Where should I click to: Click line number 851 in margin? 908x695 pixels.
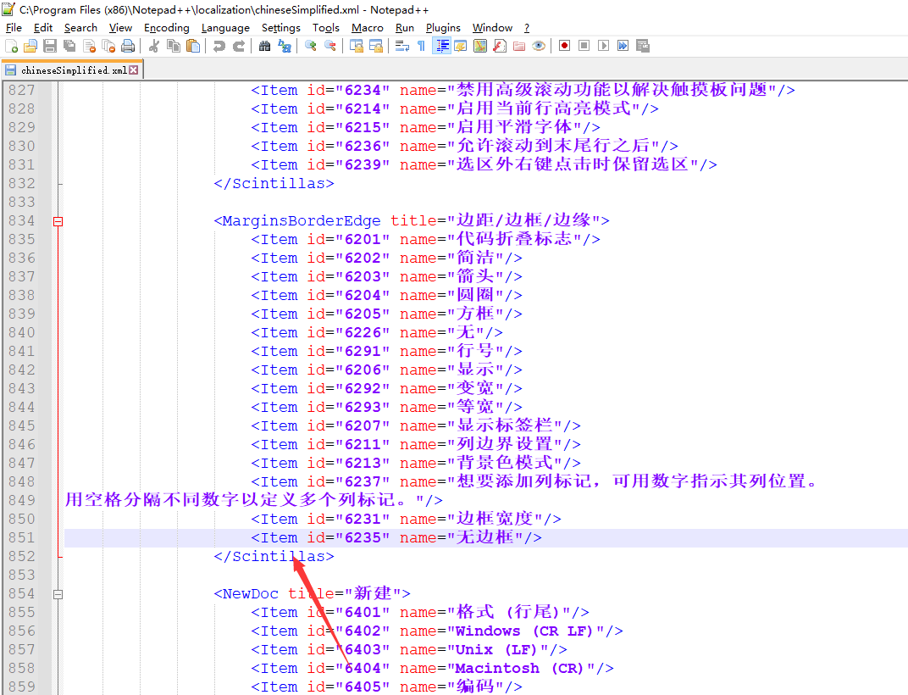(x=21, y=537)
